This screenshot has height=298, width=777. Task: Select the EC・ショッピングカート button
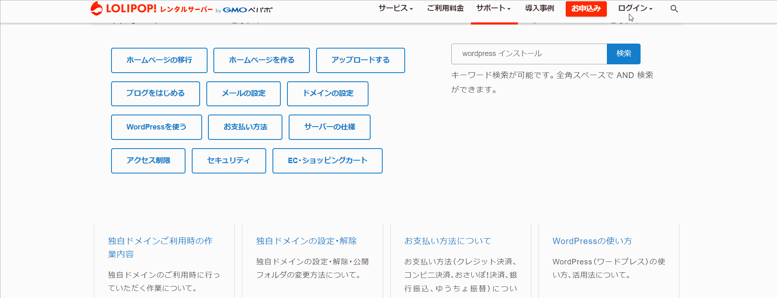327,161
